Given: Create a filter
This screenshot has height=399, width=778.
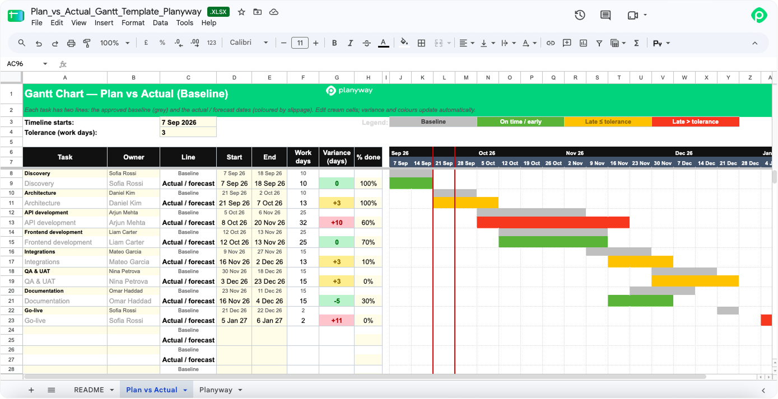Looking at the screenshot, I should coord(599,43).
